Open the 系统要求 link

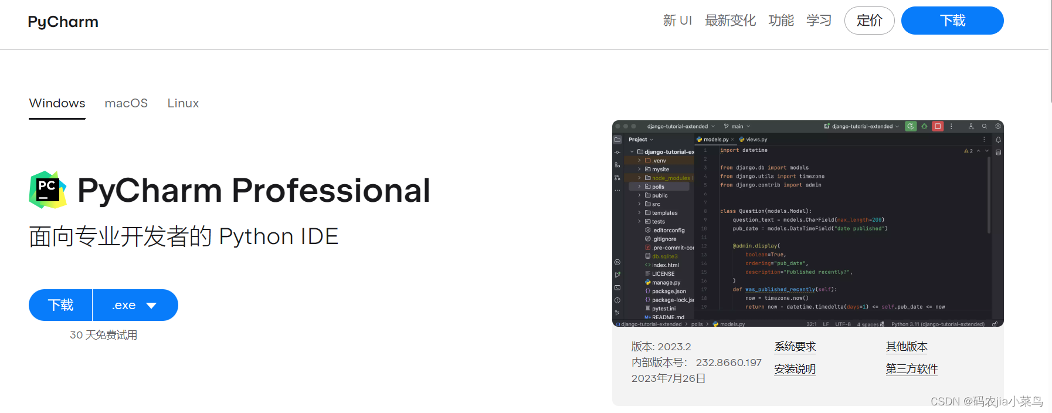(x=795, y=347)
